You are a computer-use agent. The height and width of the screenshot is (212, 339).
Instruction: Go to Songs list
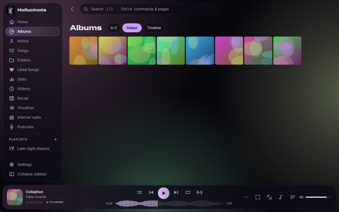point(32,51)
